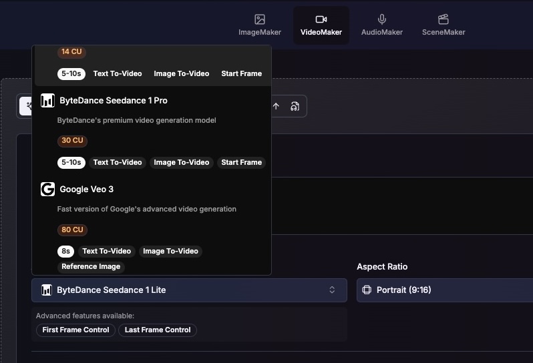Click Image To-Video tag under 14 CU model

click(182, 73)
